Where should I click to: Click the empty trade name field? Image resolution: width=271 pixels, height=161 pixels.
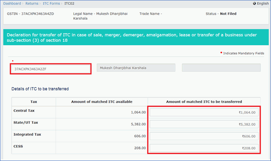(x=221, y=68)
